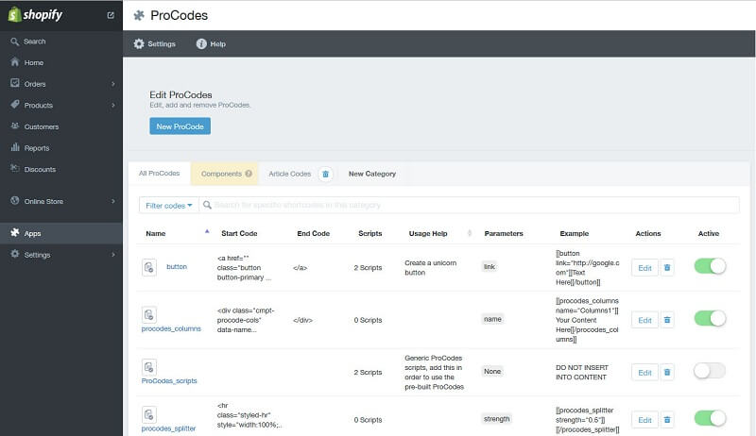Click the 'link' parameter tag
The image size is (756, 436).
(490, 267)
